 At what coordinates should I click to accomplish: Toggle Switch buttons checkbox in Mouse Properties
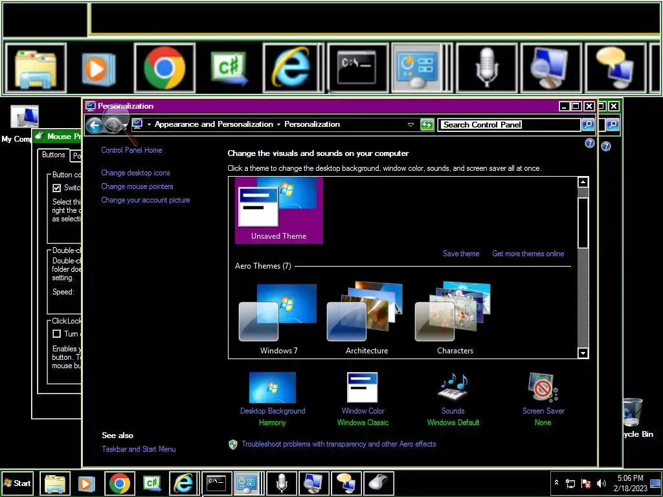pos(57,188)
